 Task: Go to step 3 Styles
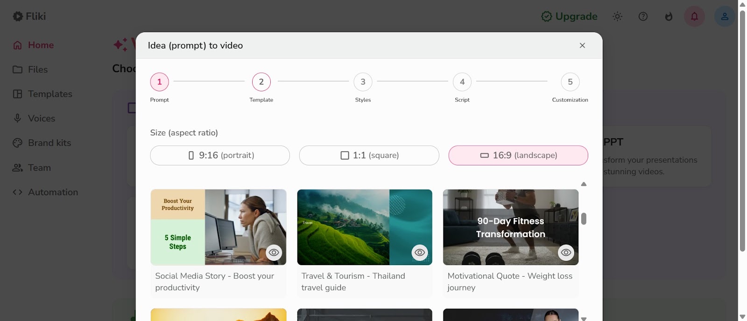tap(363, 82)
